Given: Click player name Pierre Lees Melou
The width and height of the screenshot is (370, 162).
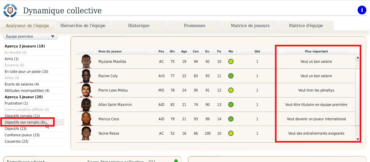Looking at the screenshot, I should pyautogui.click(x=113, y=90).
